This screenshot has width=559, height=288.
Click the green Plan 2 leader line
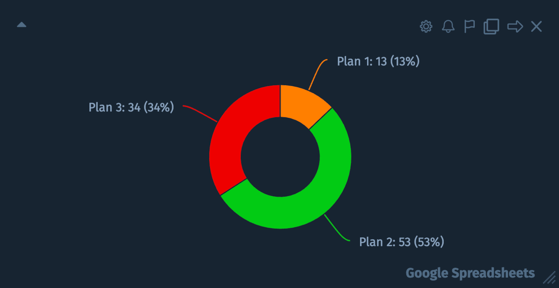click(x=337, y=228)
